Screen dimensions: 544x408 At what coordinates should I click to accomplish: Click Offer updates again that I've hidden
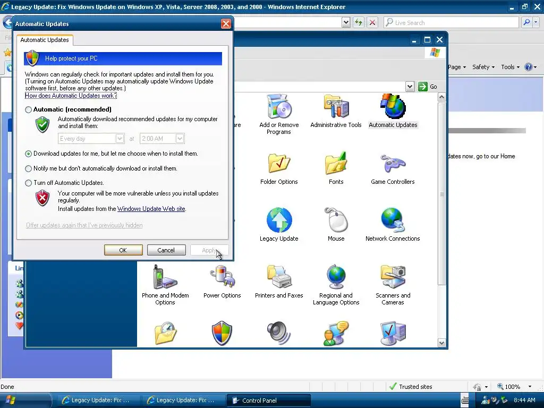[x=84, y=225]
